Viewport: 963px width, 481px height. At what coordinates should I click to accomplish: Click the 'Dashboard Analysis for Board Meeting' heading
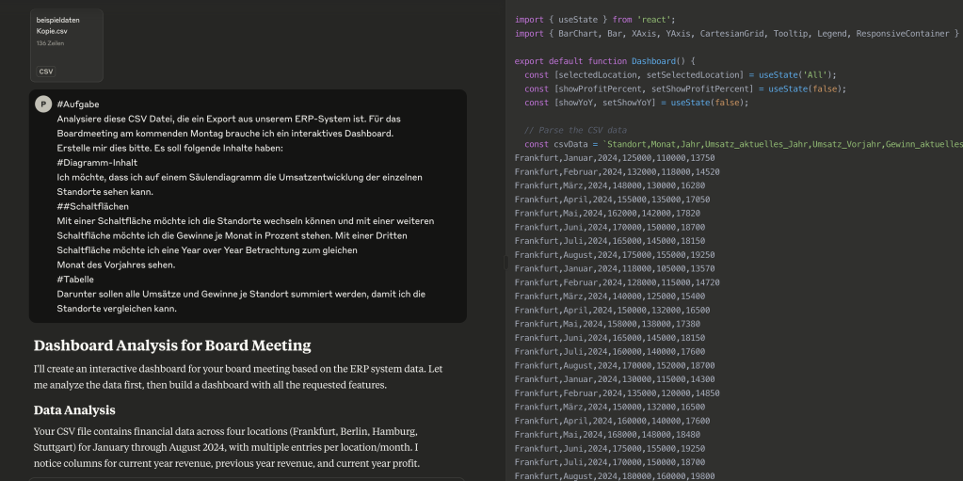[x=172, y=345]
